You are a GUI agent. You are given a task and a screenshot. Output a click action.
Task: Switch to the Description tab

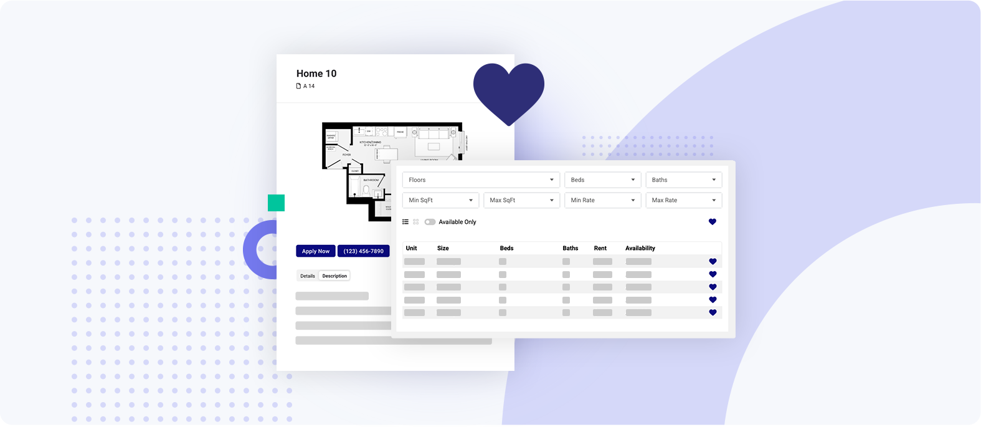pyautogui.click(x=334, y=276)
